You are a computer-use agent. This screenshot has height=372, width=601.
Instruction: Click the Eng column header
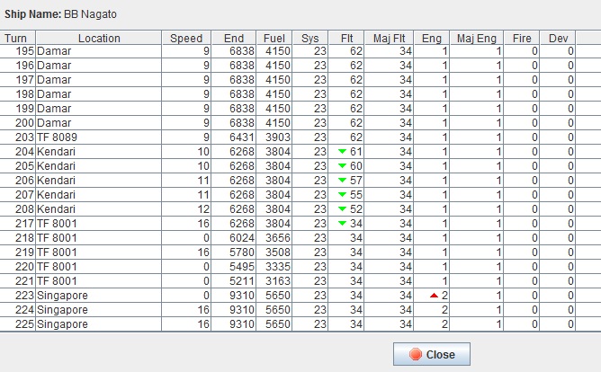point(432,38)
